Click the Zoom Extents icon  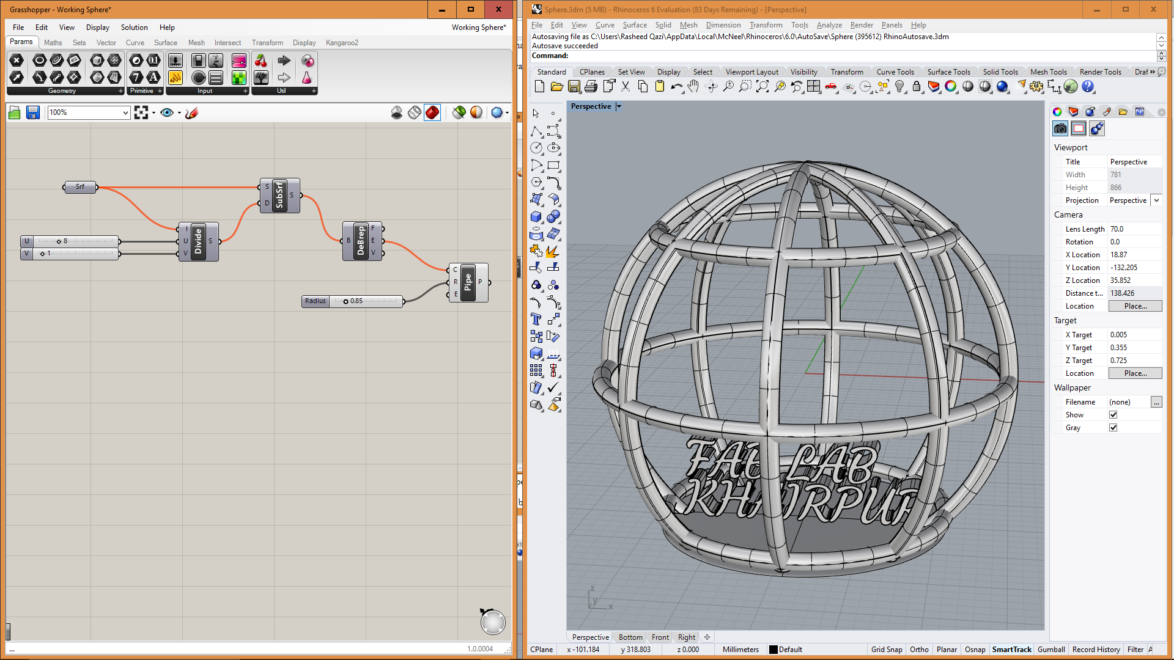[762, 86]
